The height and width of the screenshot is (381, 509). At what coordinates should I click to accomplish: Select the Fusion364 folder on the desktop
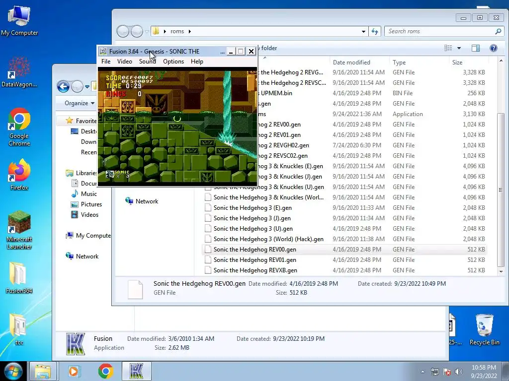click(19, 278)
